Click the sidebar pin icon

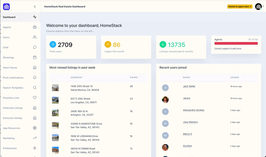(35, 7)
